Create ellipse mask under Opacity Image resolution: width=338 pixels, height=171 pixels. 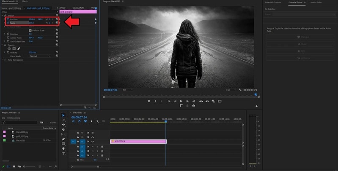[9, 49]
